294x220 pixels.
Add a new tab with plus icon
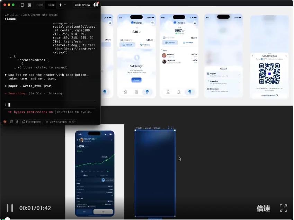pyautogui.click(x=60, y=5)
